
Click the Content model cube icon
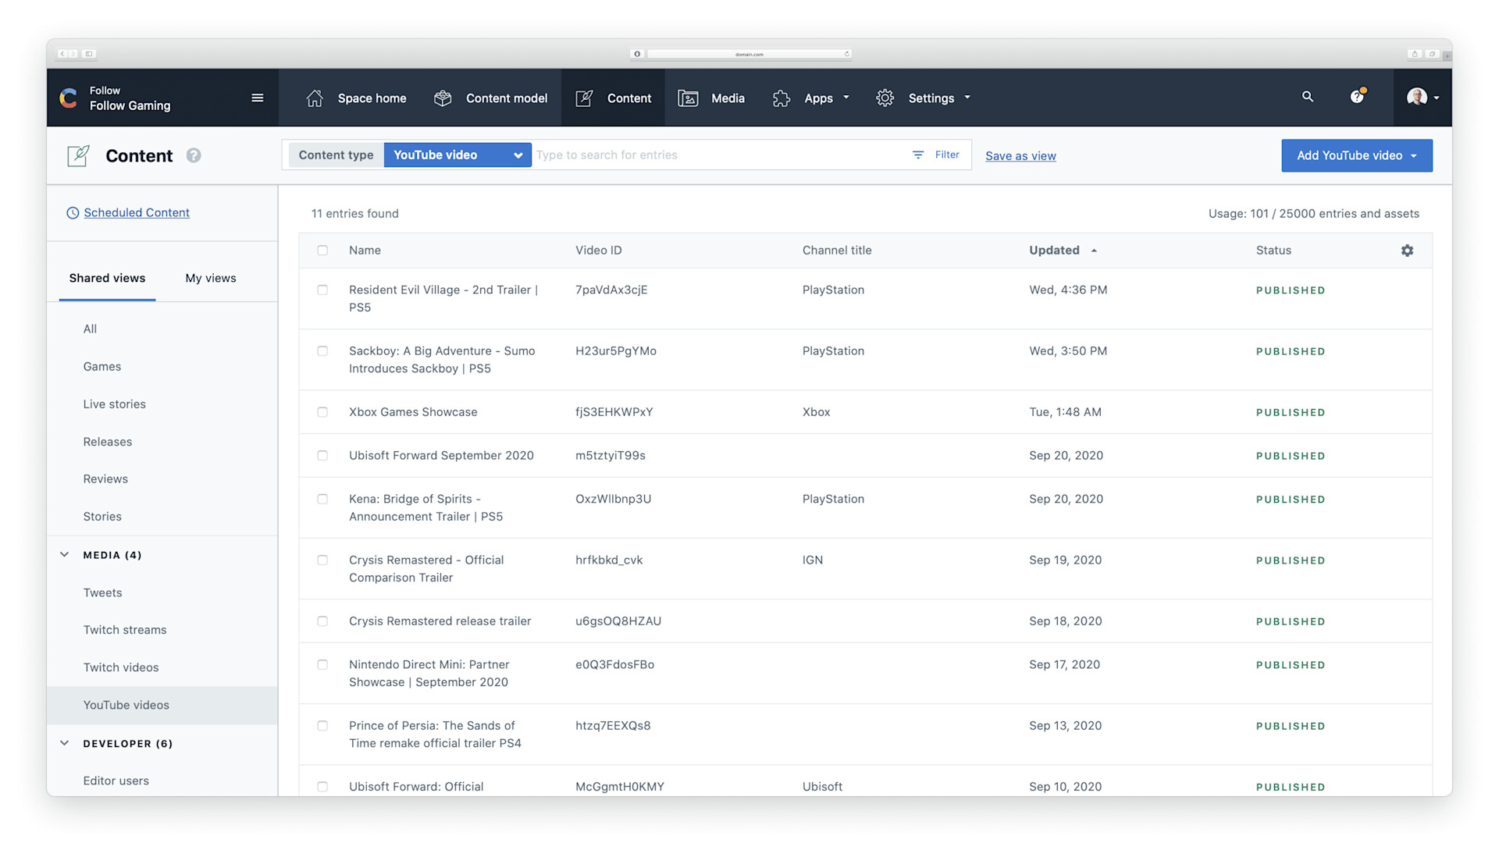click(x=443, y=98)
